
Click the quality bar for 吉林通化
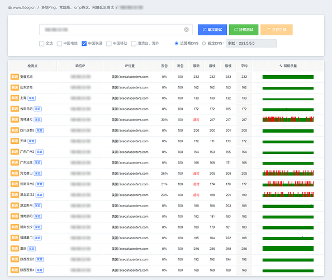click(288, 119)
